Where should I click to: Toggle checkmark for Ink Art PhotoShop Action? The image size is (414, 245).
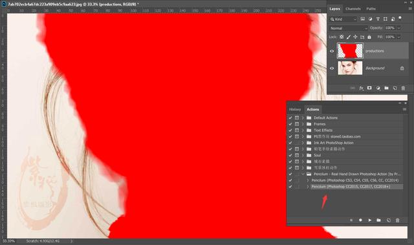[x=290, y=143]
